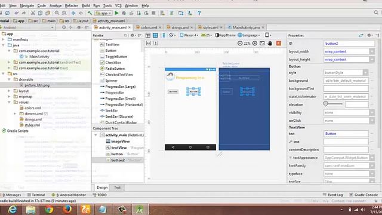This screenshot has height=215, width=382.
Task: Click the Redo arrow in main toolbar
Action: (24, 13)
